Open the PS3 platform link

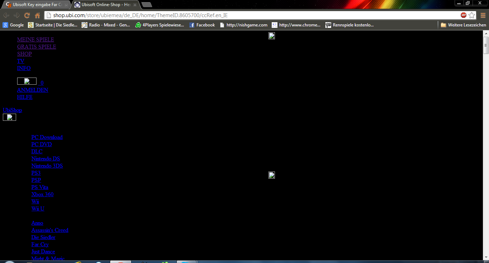point(36,173)
